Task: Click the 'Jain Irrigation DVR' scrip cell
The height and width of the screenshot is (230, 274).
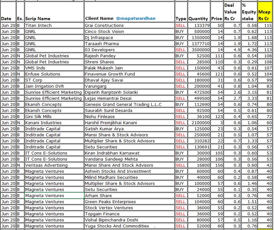Action: click(54, 86)
